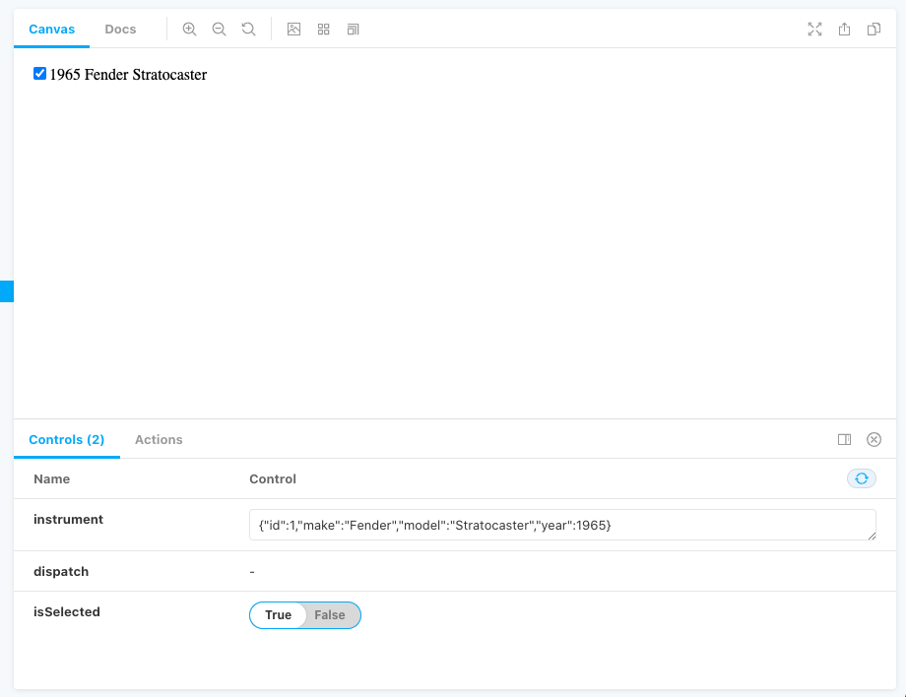Zoom in on the canvas
Viewport: 906px width, 697px height.
click(189, 29)
